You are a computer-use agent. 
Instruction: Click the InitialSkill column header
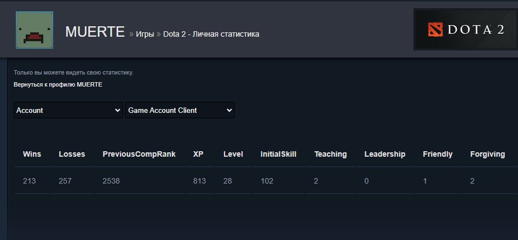279,154
